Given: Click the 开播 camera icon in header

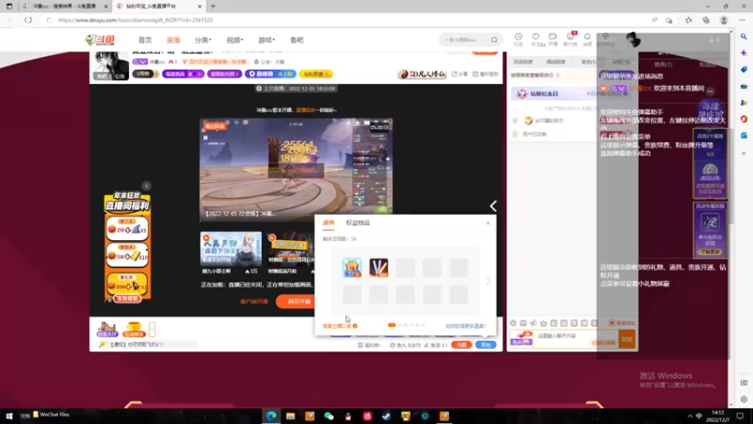Looking at the screenshot, I should [x=553, y=39].
